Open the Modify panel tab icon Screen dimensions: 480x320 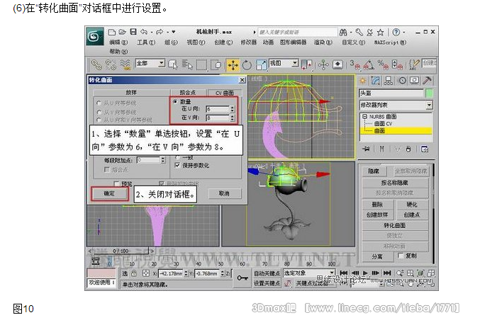click(x=375, y=81)
